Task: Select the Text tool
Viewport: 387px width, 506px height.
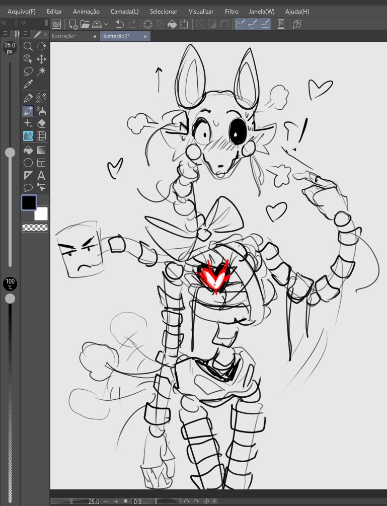Action: [x=41, y=175]
